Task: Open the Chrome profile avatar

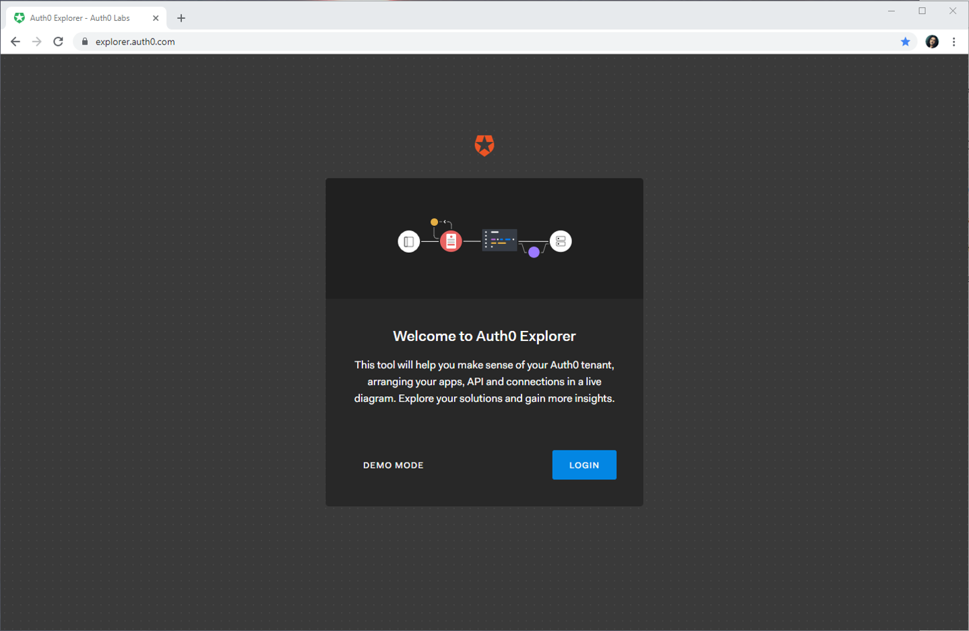Action: pyautogui.click(x=932, y=42)
